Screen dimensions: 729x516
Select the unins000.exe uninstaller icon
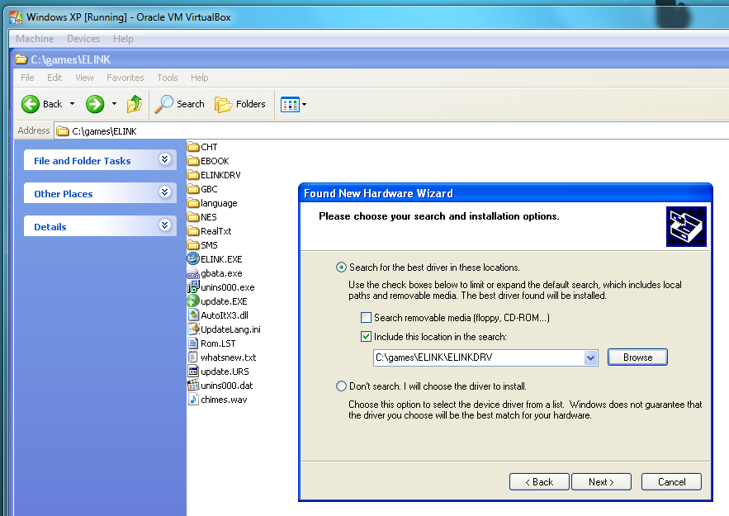[193, 287]
